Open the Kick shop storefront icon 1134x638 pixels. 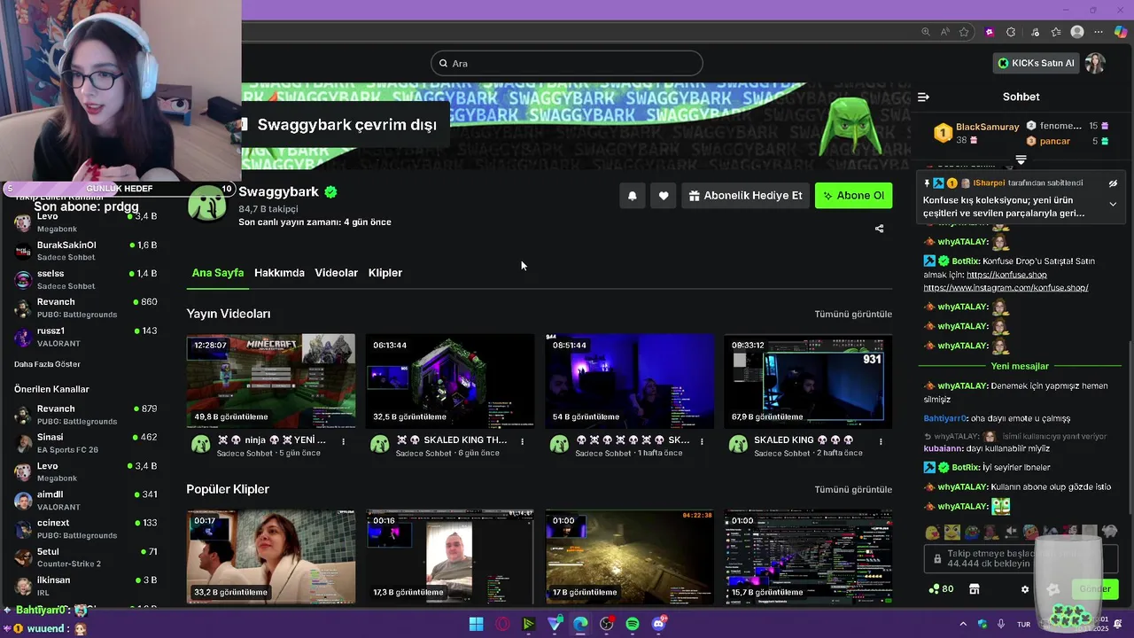975,589
